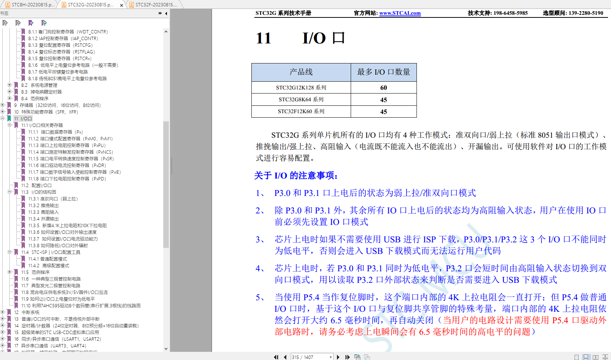
Task: Expand chapter 9 存储器 bookmark
Action: pos(3,105)
